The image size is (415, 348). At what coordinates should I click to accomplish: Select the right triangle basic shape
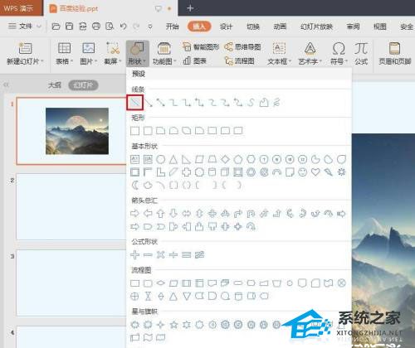(x=186, y=159)
